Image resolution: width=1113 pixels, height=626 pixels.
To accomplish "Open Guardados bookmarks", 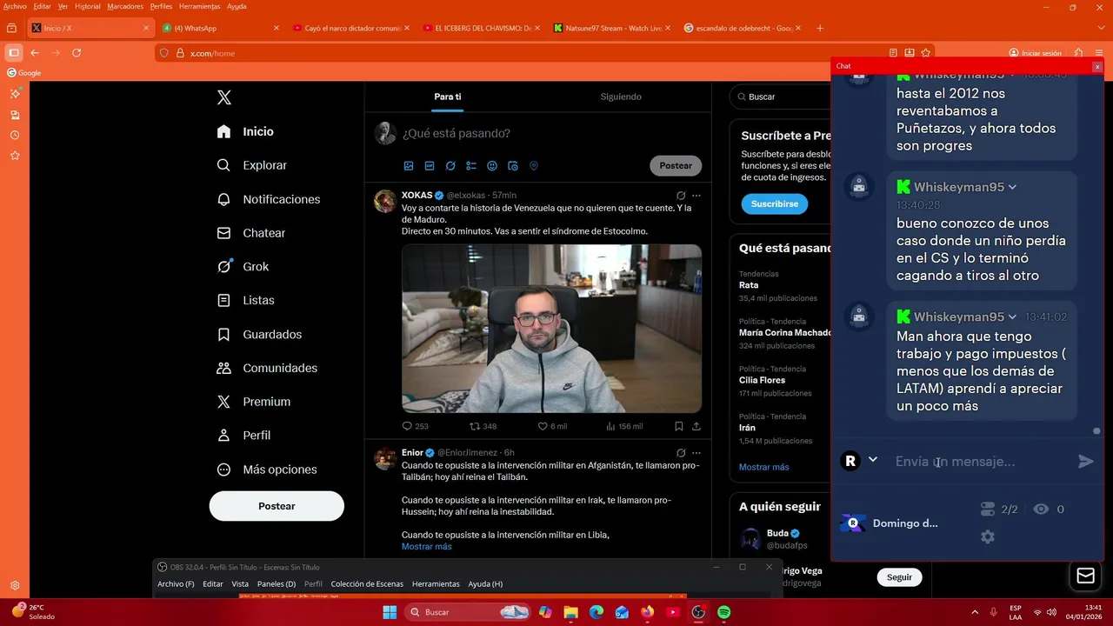I will (260, 334).
